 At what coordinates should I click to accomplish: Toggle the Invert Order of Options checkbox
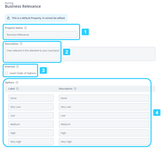click(6, 73)
